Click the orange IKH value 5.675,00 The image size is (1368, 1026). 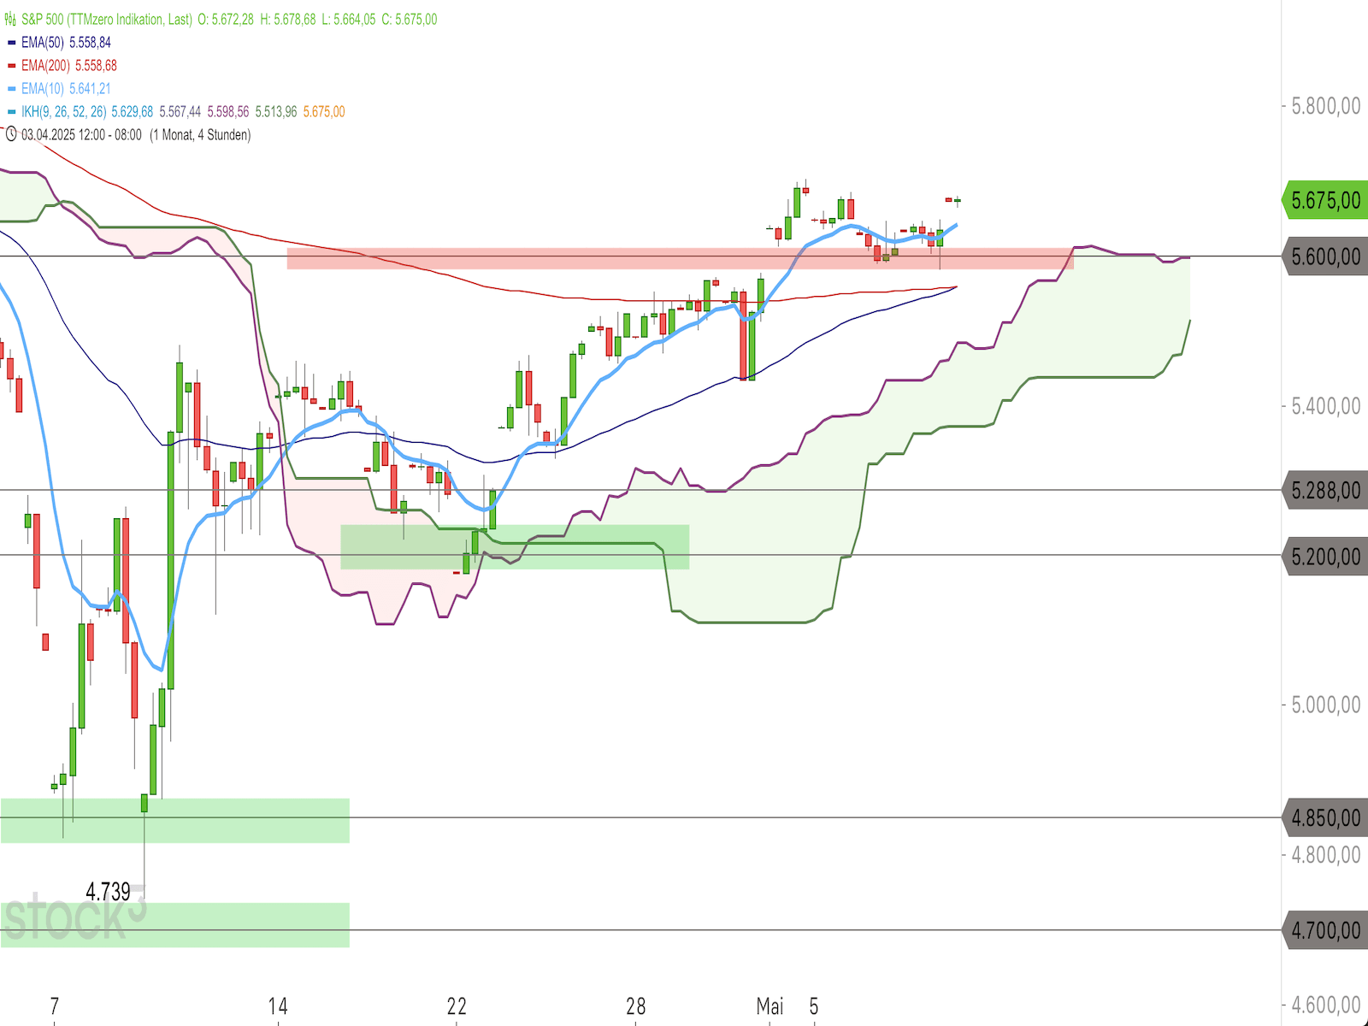324,111
